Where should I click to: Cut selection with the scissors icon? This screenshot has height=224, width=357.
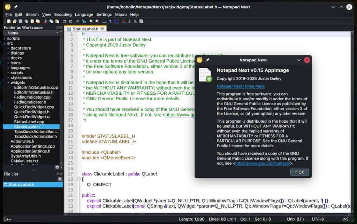(x=46, y=21)
